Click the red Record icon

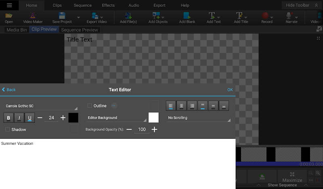pyautogui.click(x=265, y=16)
